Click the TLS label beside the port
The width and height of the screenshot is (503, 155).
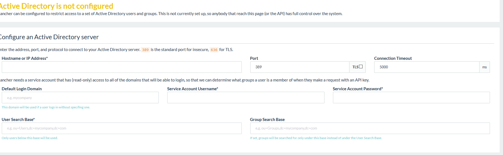coord(355,67)
